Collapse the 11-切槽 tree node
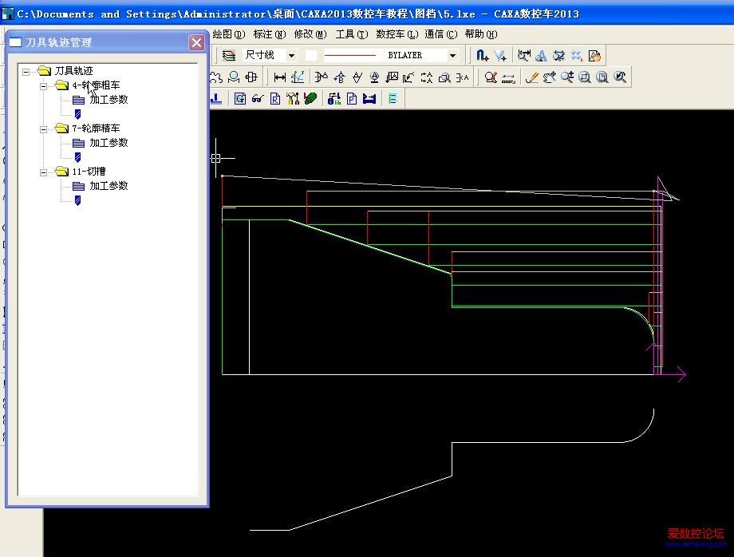The width and height of the screenshot is (734, 557). [x=44, y=172]
